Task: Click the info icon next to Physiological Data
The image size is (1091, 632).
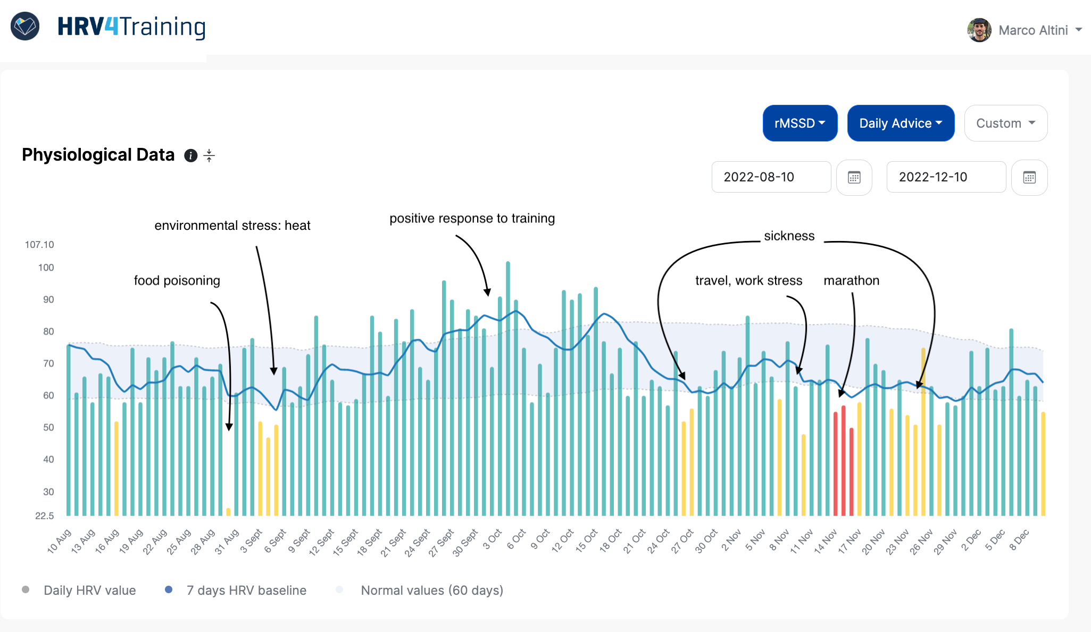Action: (x=191, y=155)
